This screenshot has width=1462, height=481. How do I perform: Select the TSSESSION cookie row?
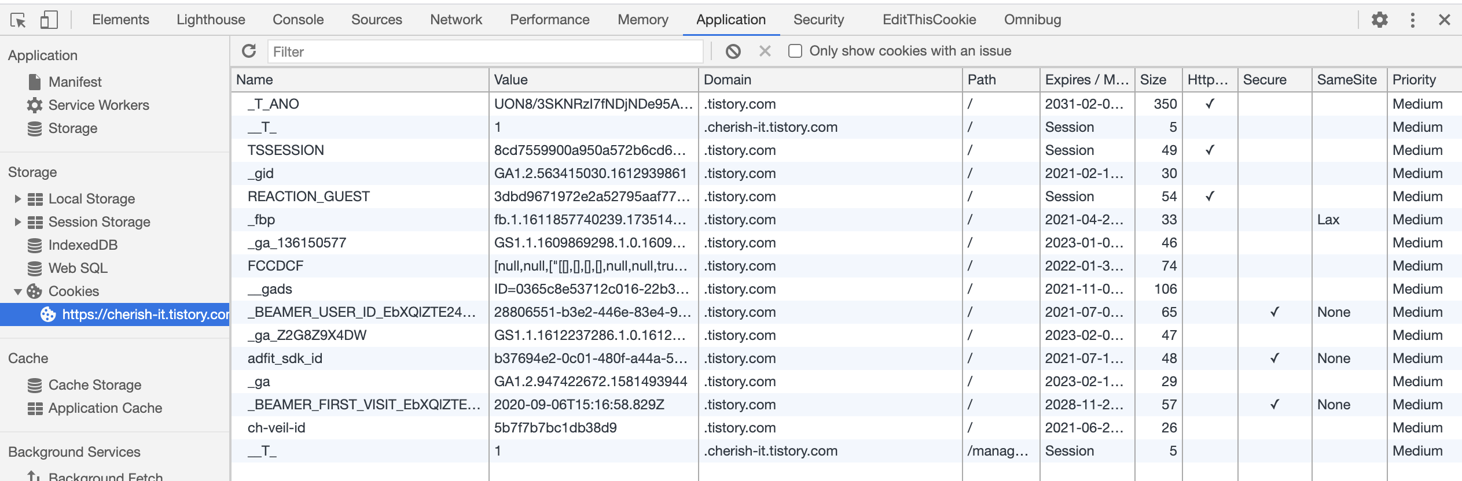(846, 150)
